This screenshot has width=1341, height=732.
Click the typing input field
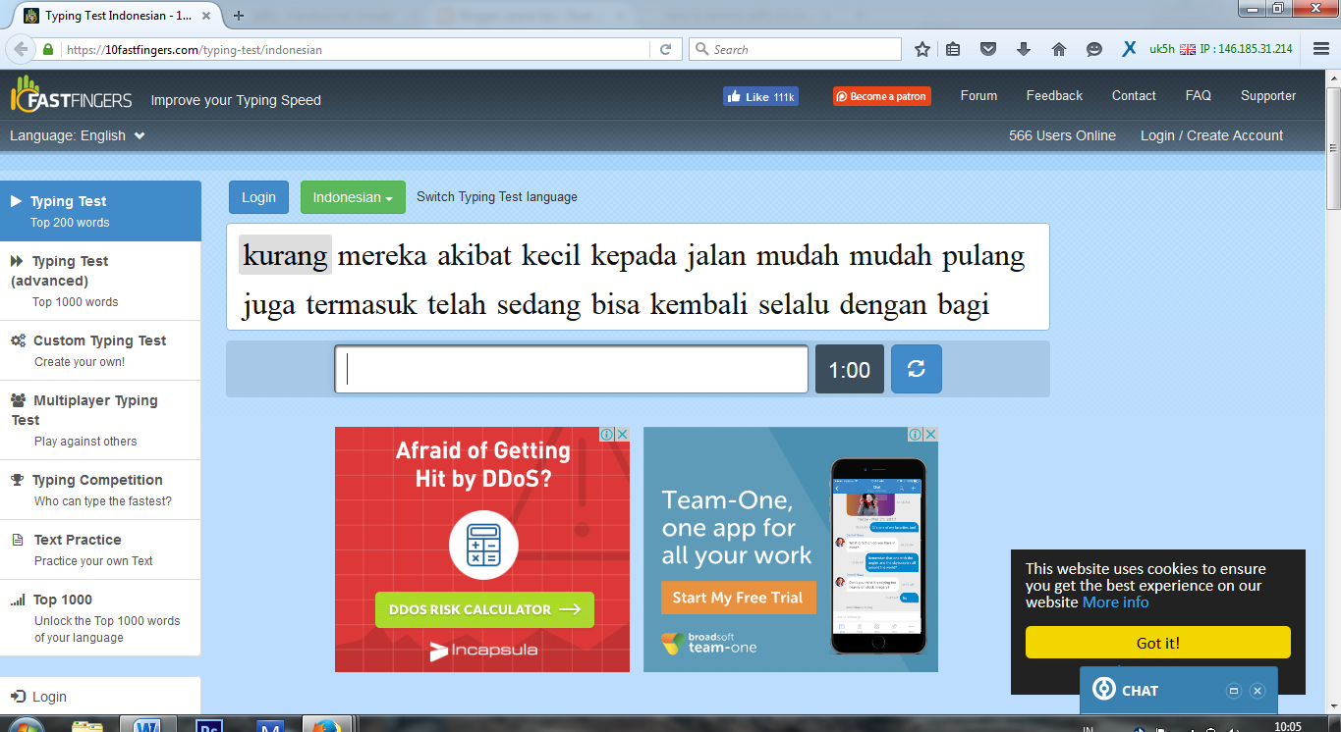(x=570, y=369)
